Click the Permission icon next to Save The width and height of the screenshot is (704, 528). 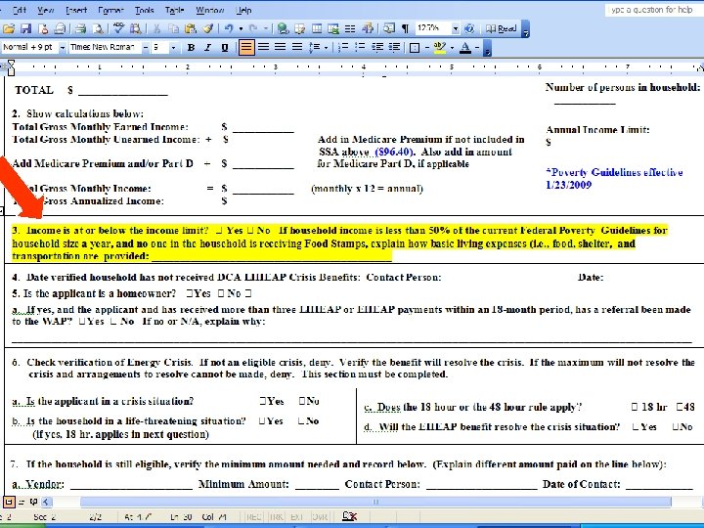43,28
